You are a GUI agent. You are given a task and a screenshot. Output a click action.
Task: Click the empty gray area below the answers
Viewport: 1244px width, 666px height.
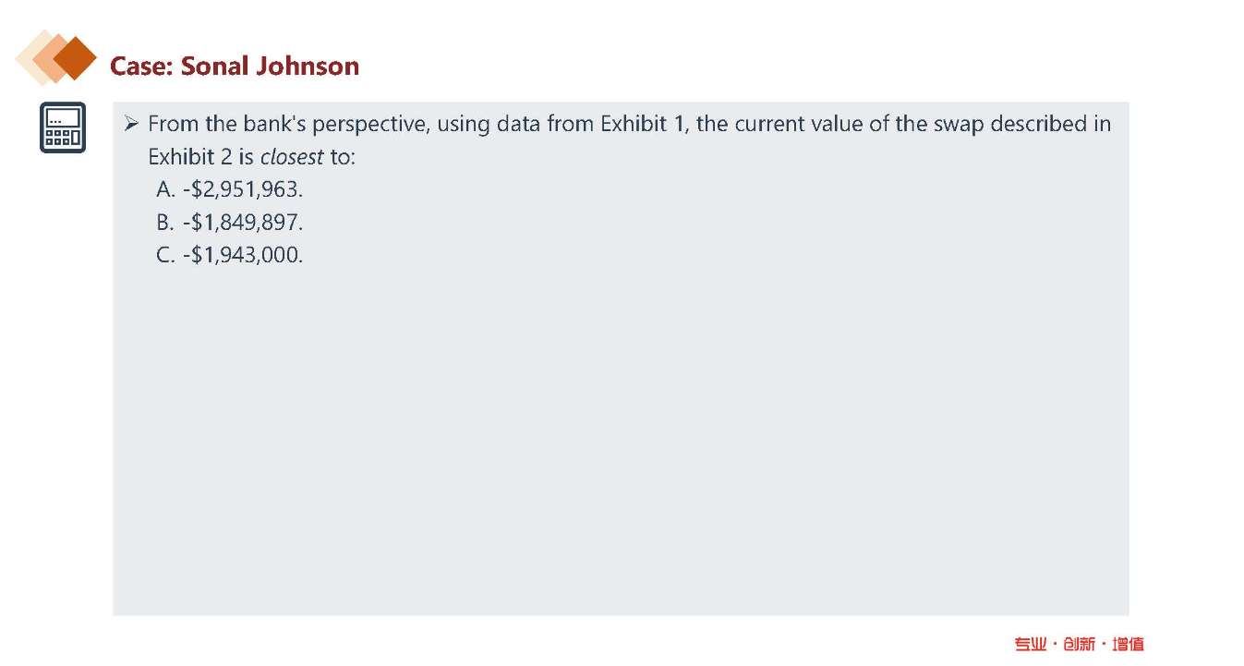coord(619,434)
